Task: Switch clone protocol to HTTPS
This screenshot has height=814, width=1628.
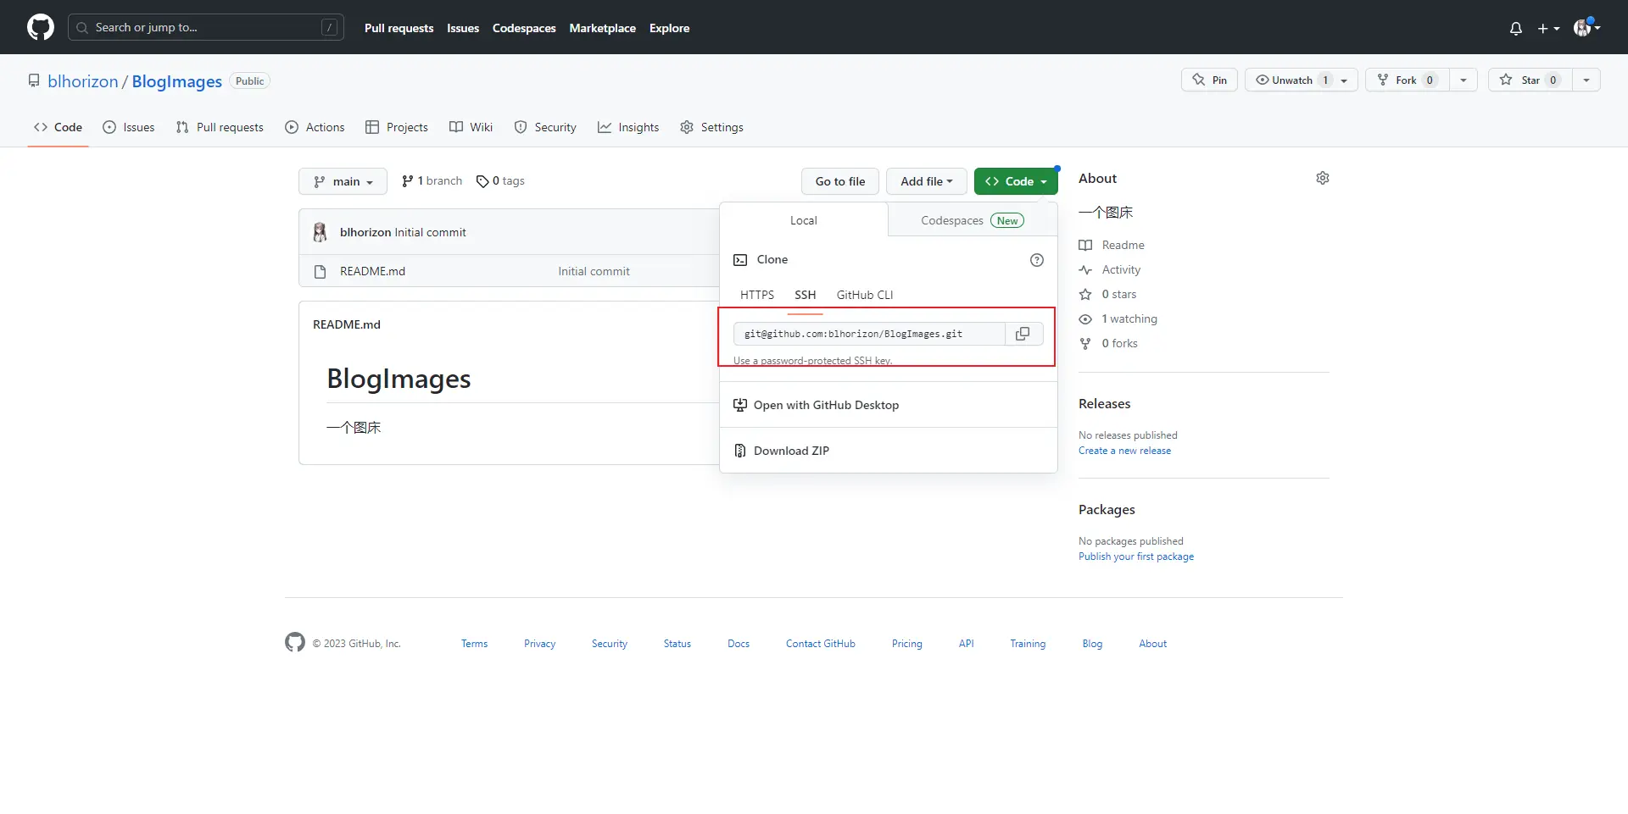Action: tap(756, 295)
